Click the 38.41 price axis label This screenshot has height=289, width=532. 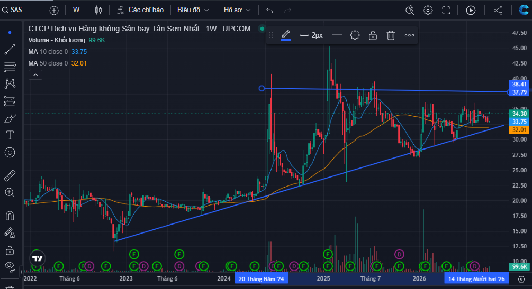point(519,84)
